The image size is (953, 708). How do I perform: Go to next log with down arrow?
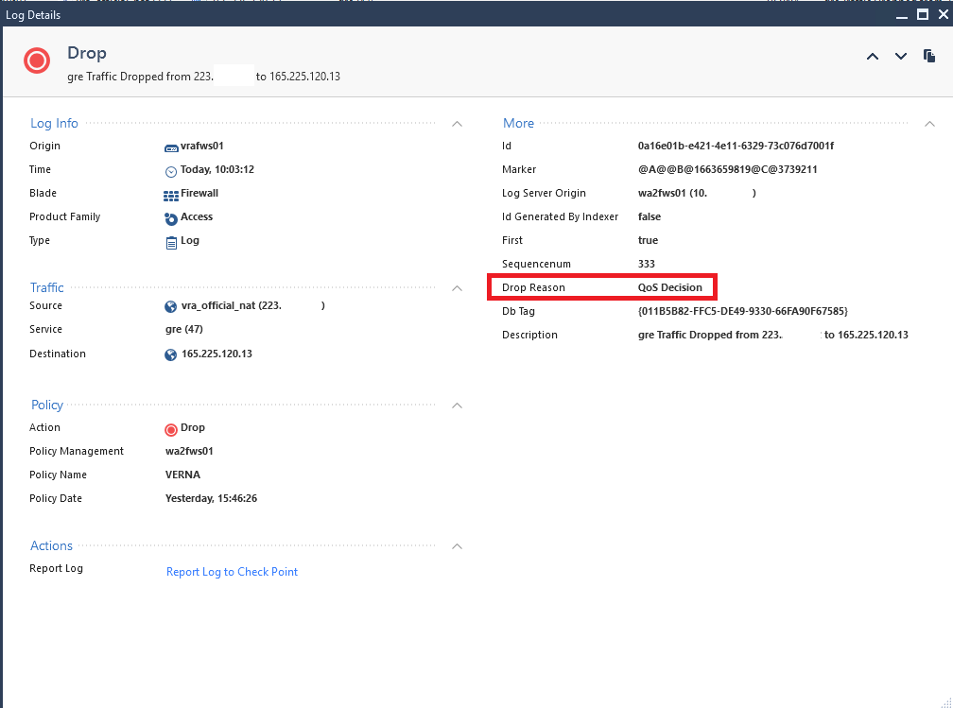click(x=901, y=57)
